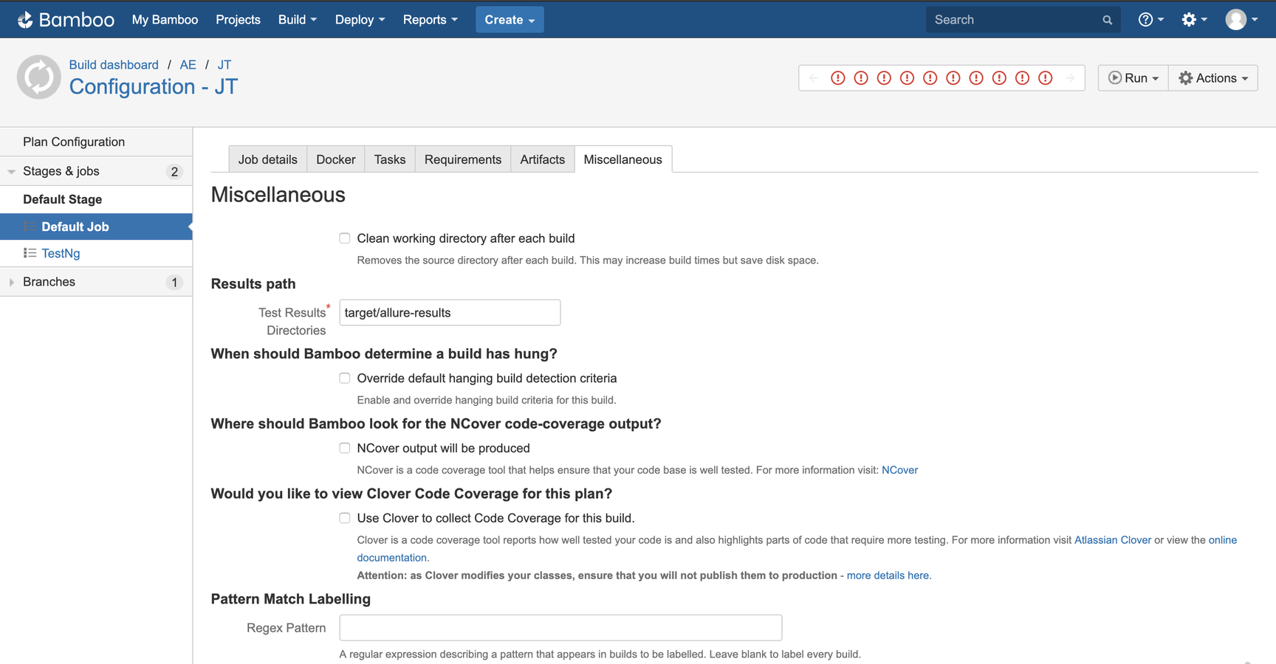Enable Use Clover to collect Code Coverage
The width and height of the screenshot is (1276, 664).
(x=345, y=518)
